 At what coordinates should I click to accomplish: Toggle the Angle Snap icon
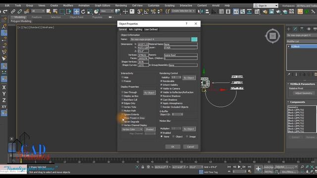tap(146, 11)
